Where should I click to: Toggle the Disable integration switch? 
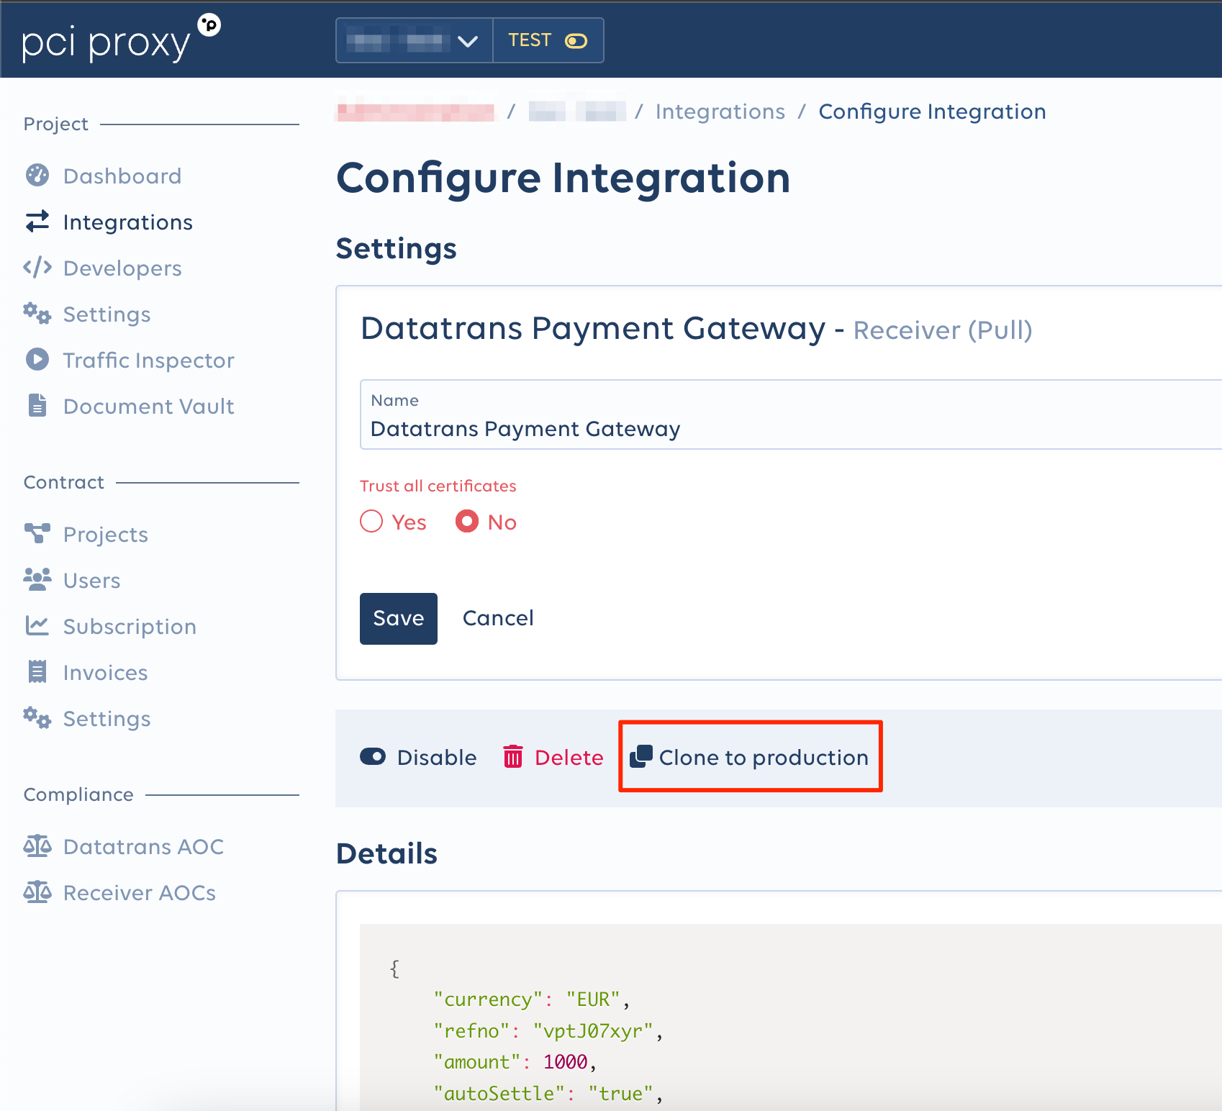(x=373, y=756)
